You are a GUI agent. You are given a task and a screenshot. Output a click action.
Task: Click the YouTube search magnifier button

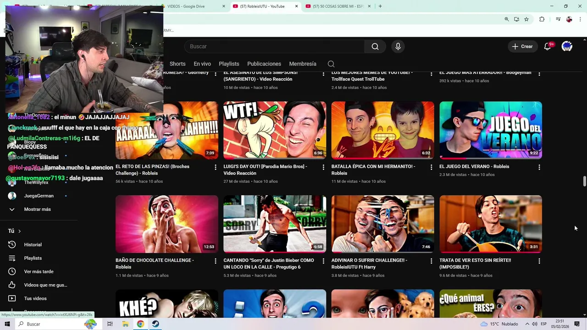(x=375, y=46)
